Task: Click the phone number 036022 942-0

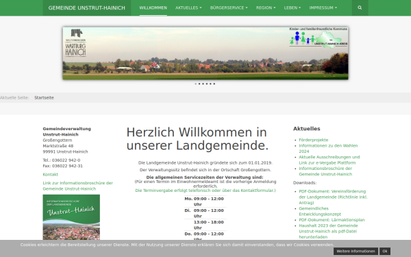Action: pyautogui.click(x=66, y=160)
